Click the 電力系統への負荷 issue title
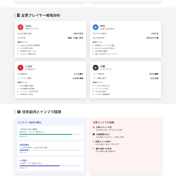 pos(103,148)
